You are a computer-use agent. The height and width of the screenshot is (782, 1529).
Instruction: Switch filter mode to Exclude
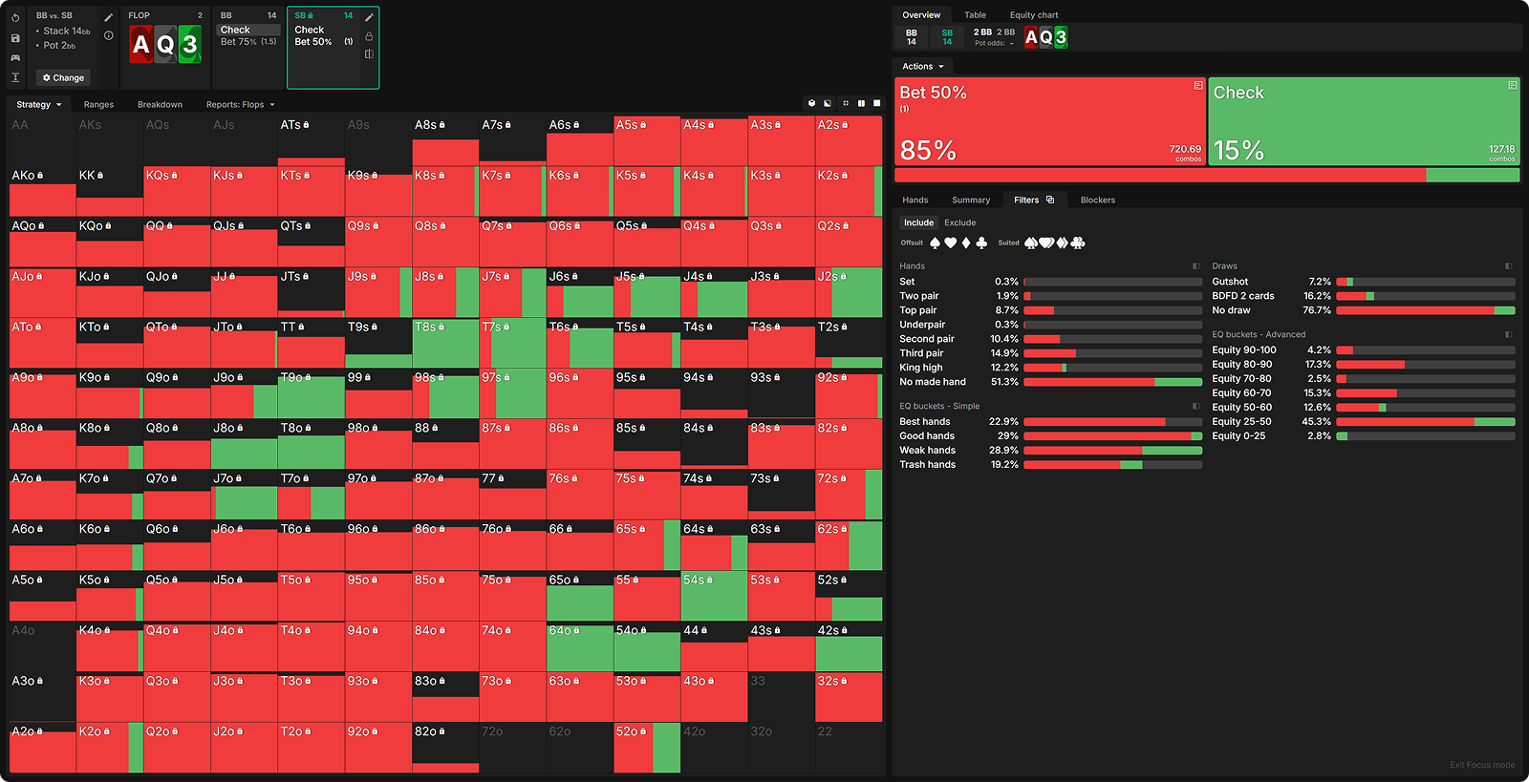click(x=959, y=222)
